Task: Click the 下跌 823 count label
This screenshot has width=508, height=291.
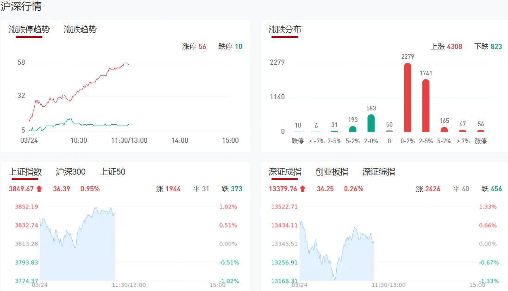Action: pos(488,47)
